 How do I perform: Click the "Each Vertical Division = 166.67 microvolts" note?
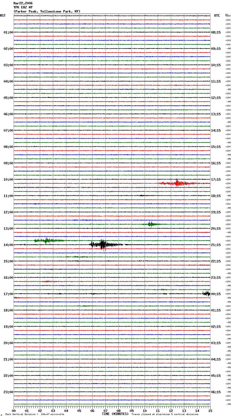tap(35, 414)
